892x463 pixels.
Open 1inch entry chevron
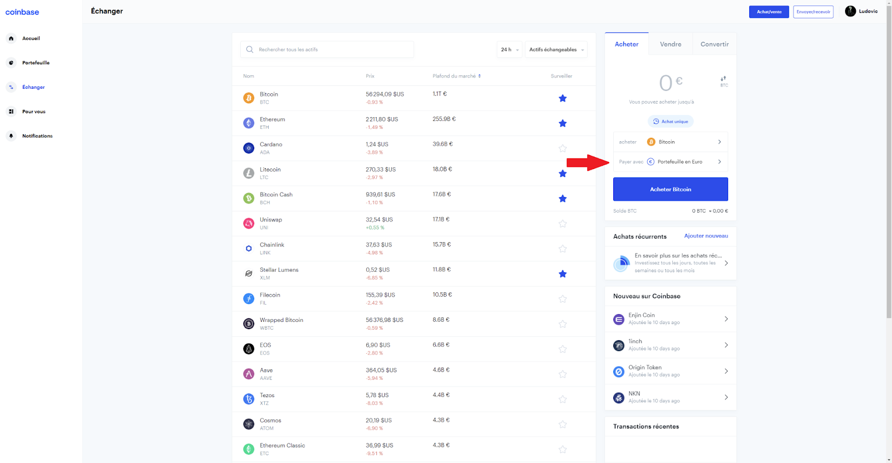coord(726,345)
